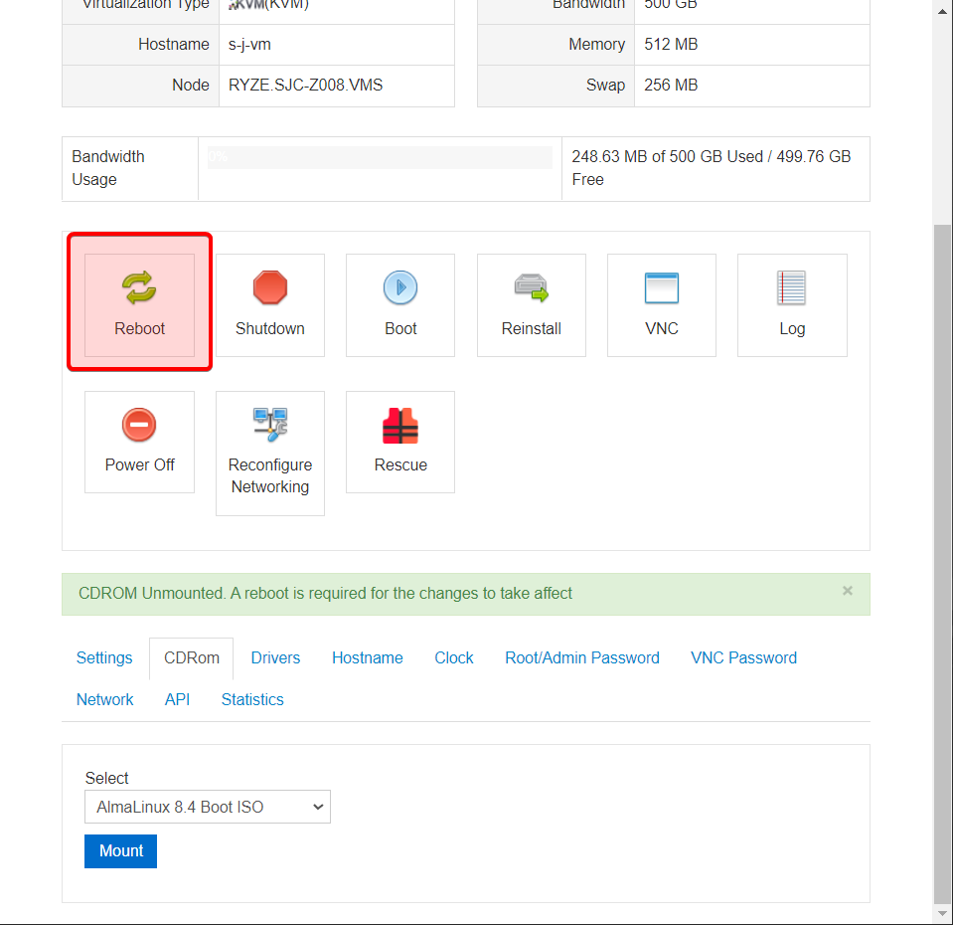Image resolution: width=953 pixels, height=925 pixels.
Task: Select Reconfigure Networking icon
Action: 269,453
